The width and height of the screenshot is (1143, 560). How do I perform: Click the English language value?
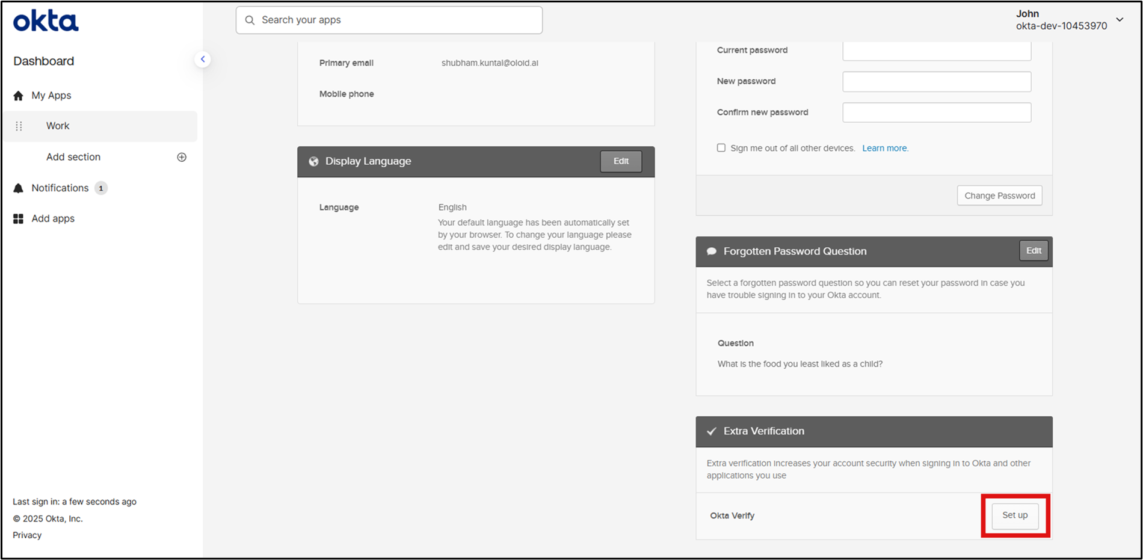click(452, 207)
